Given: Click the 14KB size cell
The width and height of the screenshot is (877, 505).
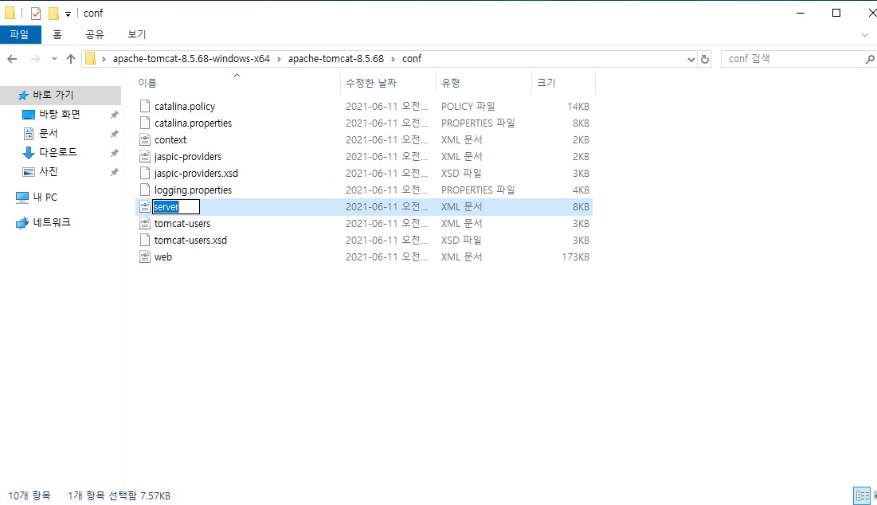Looking at the screenshot, I should (x=578, y=106).
